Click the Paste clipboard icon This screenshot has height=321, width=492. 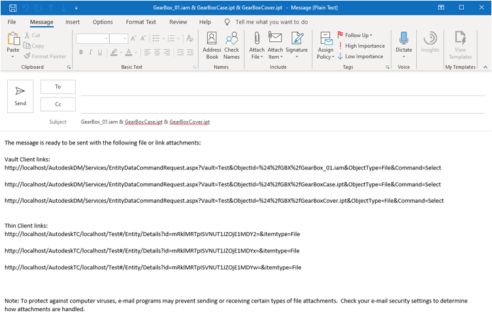point(13,39)
